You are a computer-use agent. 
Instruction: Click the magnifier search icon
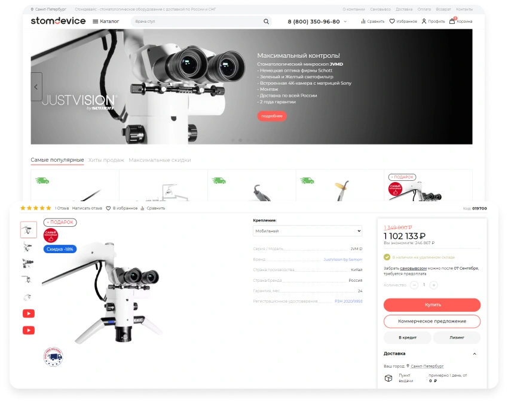point(266,21)
